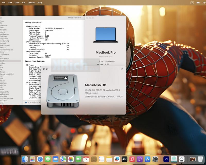The width and height of the screenshot is (206, 165).
Task: Open System Settings gear in the dock
Action: [x=155, y=159]
